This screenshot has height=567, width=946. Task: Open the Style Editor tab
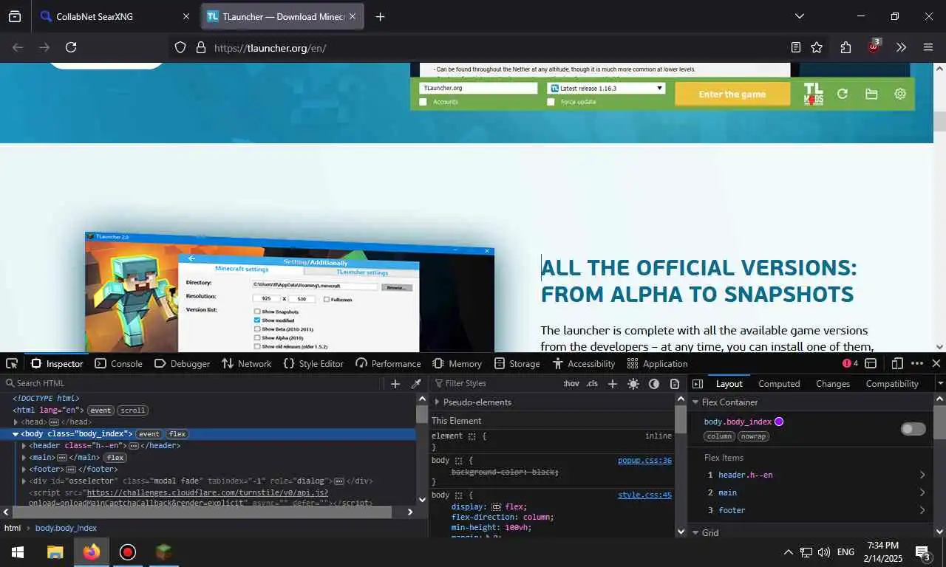(x=313, y=363)
